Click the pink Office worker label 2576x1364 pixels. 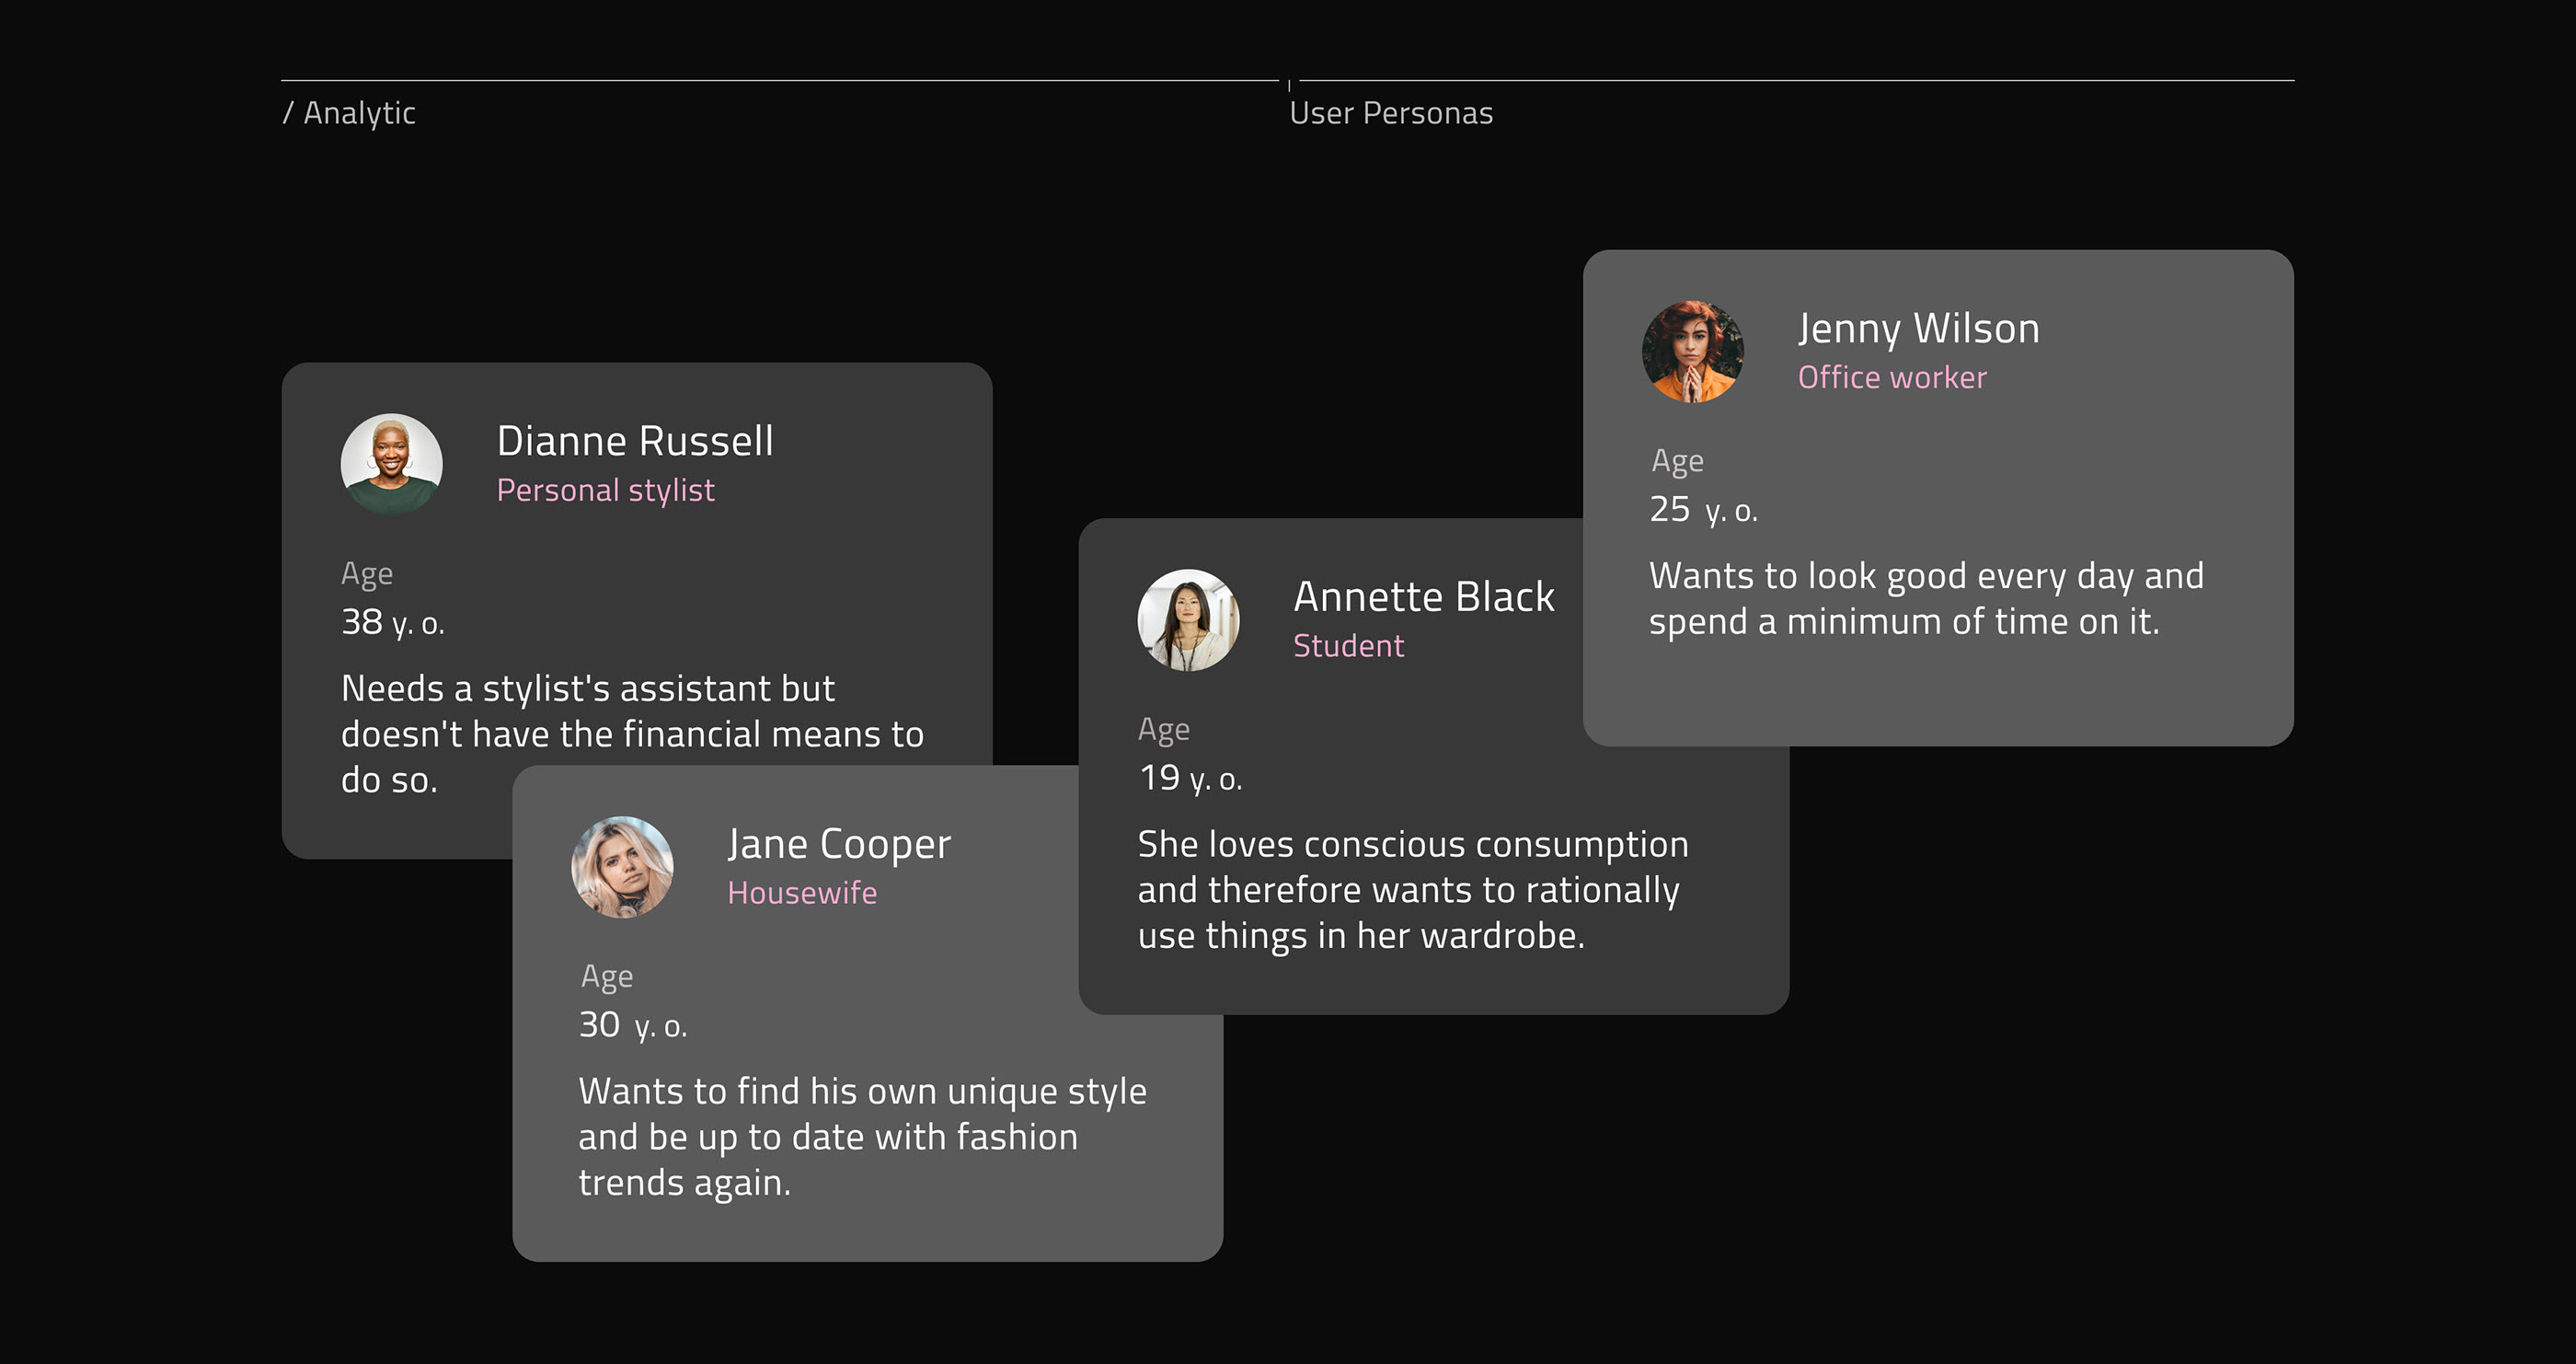(1891, 377)
